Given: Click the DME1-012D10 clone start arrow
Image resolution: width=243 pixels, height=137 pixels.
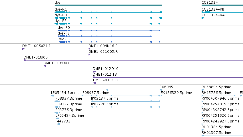Looking at the screenshot, I should (94, 72).
